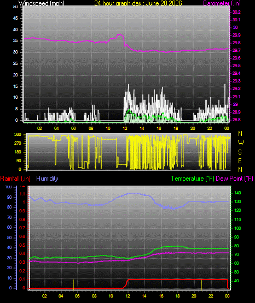Click the yellow marker near 21 on lower graph

tap(201, 284)
